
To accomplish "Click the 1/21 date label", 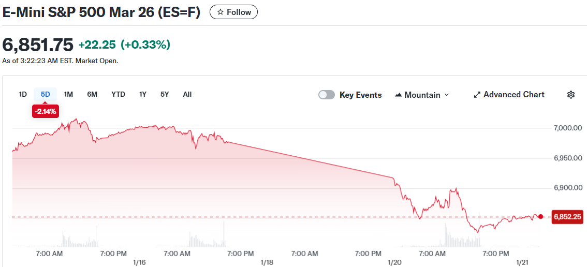I will coord(522,262).
